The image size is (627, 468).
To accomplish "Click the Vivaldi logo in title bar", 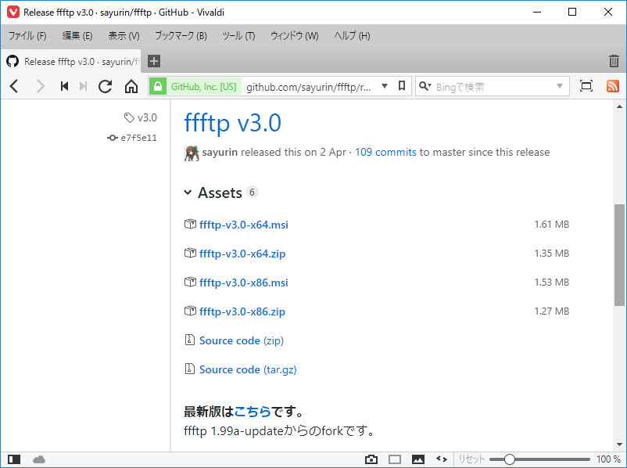I will click(x=13, y=13).
